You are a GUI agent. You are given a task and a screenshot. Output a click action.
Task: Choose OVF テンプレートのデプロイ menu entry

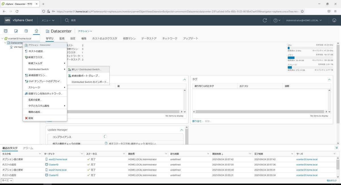coord(45,81)
